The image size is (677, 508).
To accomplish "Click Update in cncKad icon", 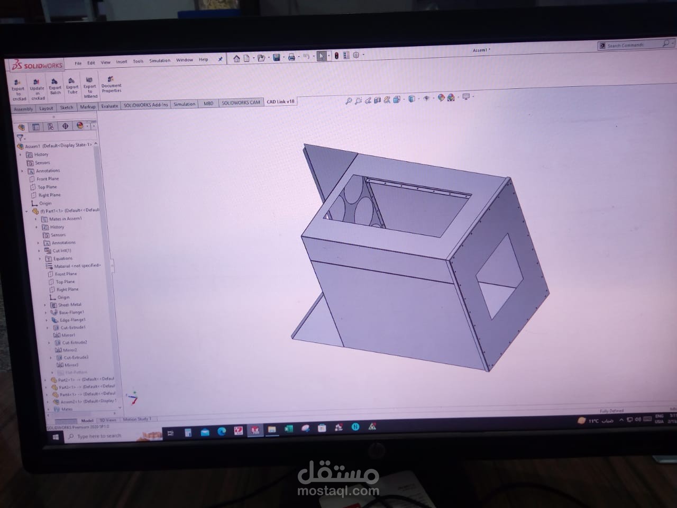I will (37, 89).
